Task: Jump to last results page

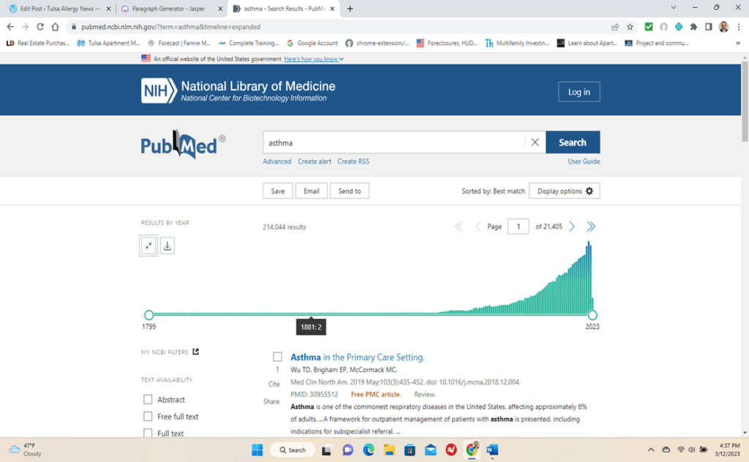Action: click(591, 227)
